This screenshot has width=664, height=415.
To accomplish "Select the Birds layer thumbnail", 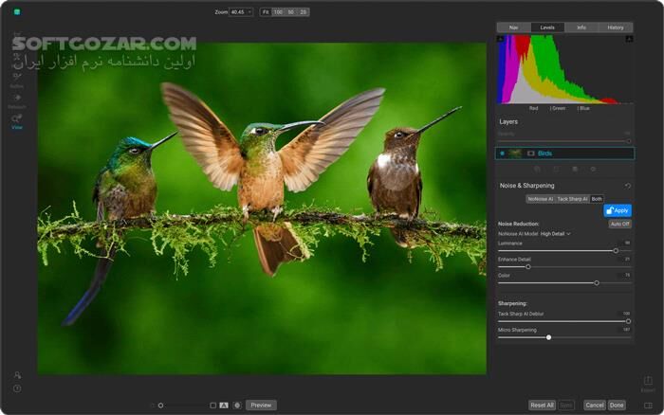I will coord(515,153).
